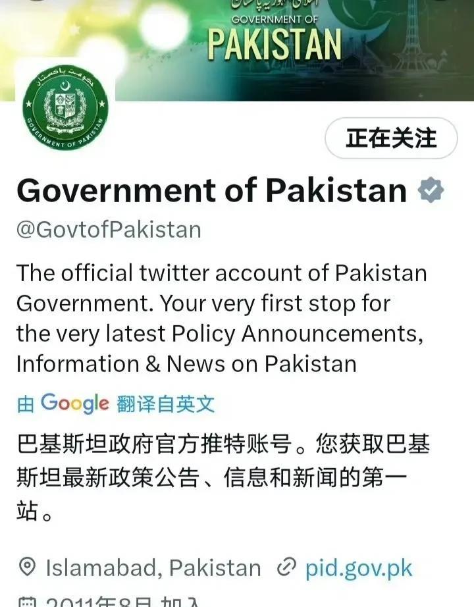This screenshot has width=474, height=607.
Task: Open the Government of Pakistan profile avatar
Action: [65, 107]
